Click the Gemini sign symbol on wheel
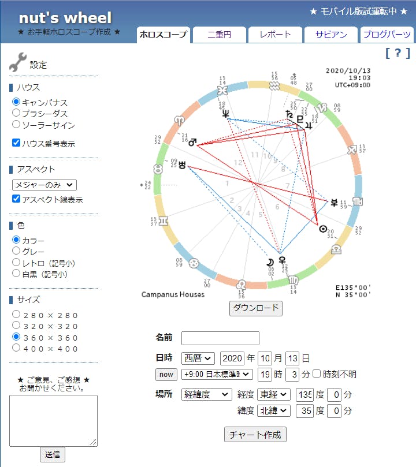Image resolution: width=416 pixels, height=467 pixels. (164, 221)
